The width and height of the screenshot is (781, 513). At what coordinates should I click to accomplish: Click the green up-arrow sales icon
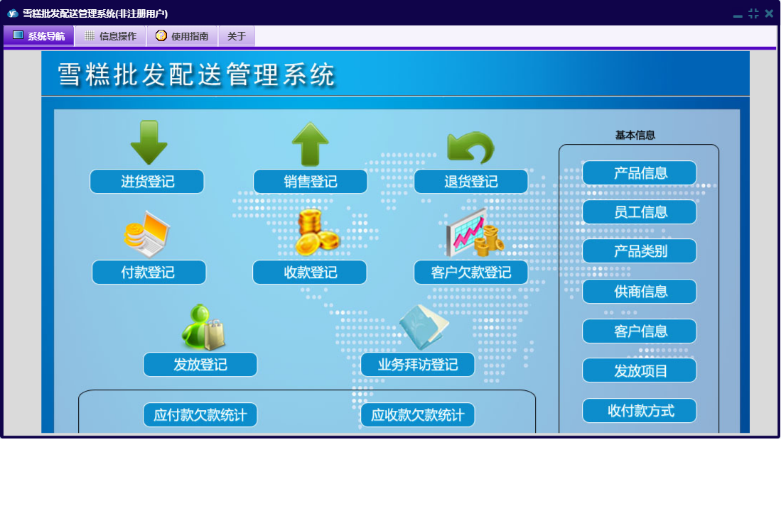pyautogui.click(x=311, y=144)
